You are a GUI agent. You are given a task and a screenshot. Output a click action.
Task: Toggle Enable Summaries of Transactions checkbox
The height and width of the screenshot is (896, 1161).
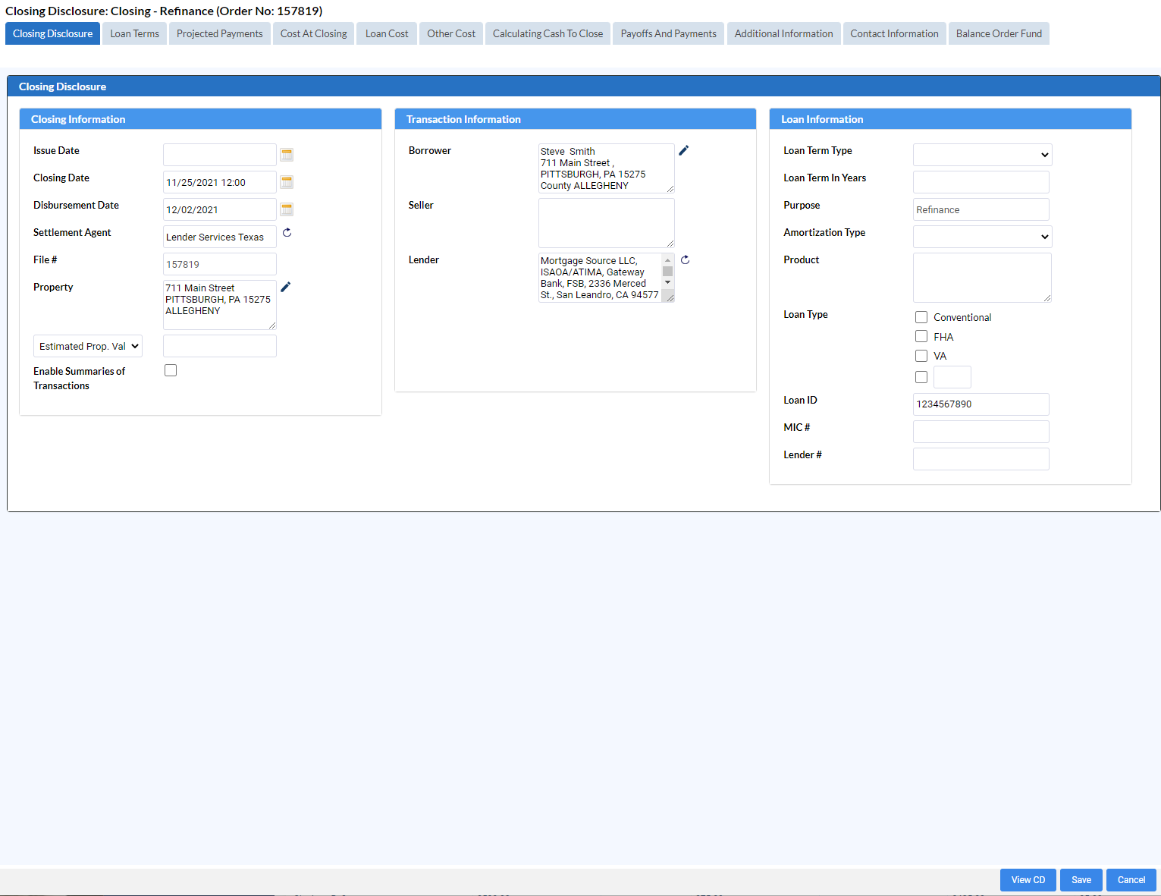coord(171,370)
